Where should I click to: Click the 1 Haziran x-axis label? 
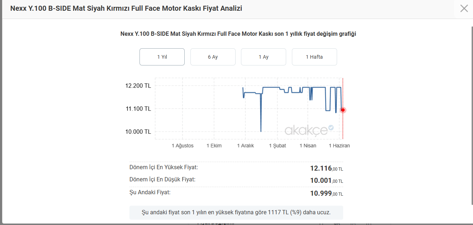[x=339, y=146]
